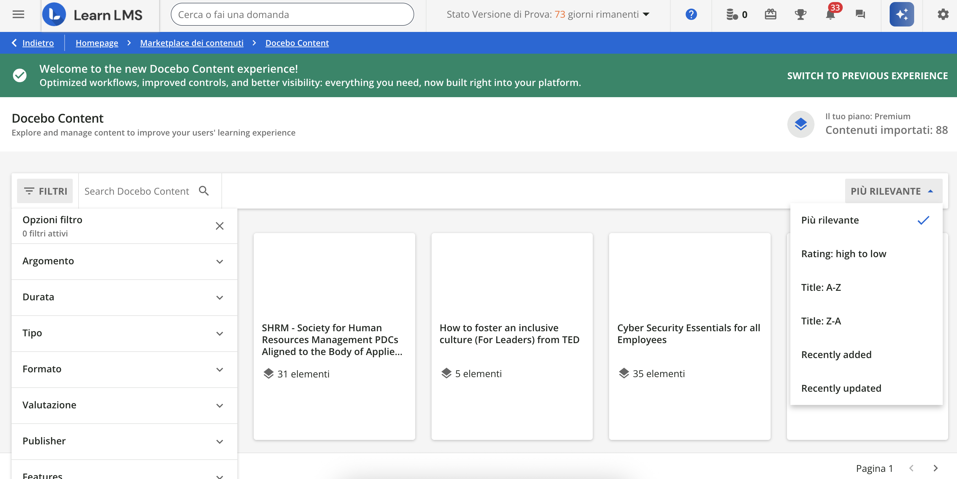The image size is (957, 479).
Task: Open notifications bell with 33 badge
Action: (830, 15)
